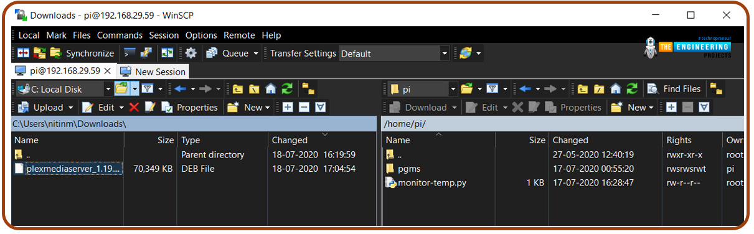
Task: Go to root directory in local panel
Action: point(254,89)
